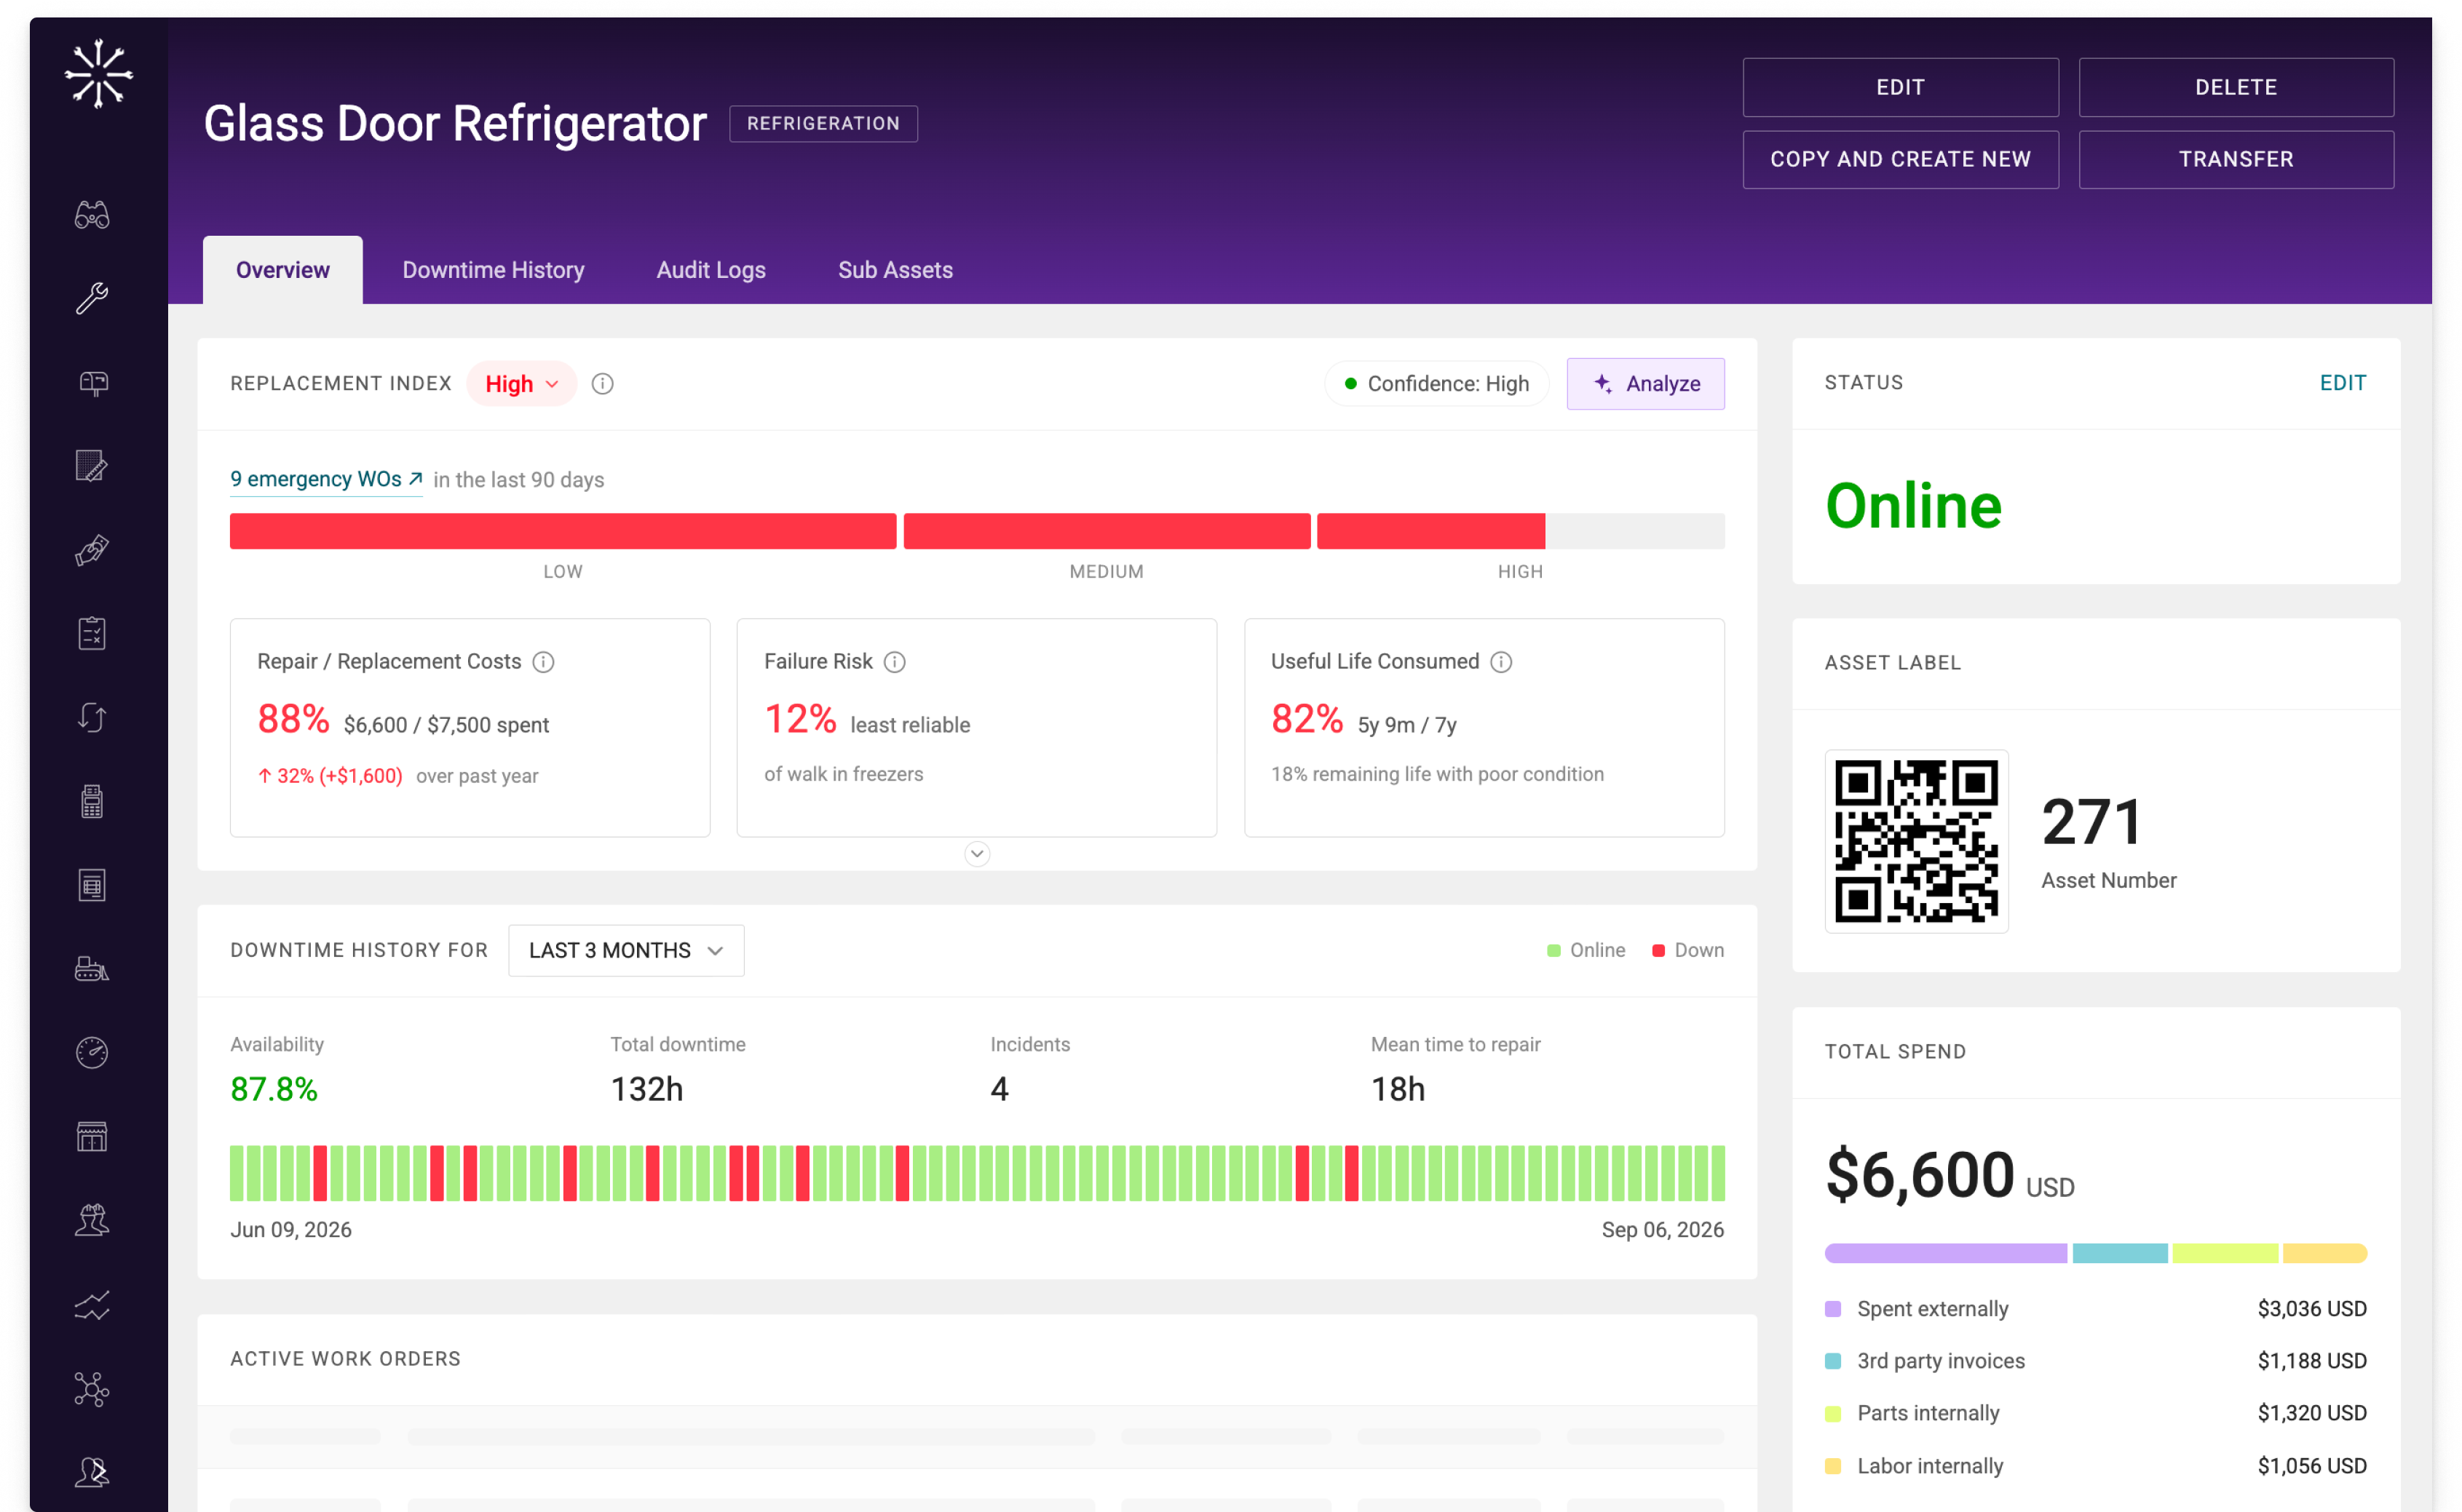Click the DELETE asset button
Image resolution: width=2462 pixels, height=1512 pixels.
[2237, 87]
